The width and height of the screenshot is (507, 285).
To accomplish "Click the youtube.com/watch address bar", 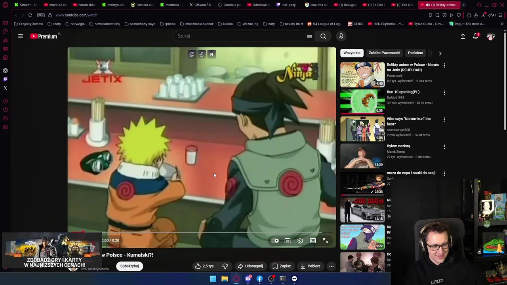I will click(x=76, y=15).
